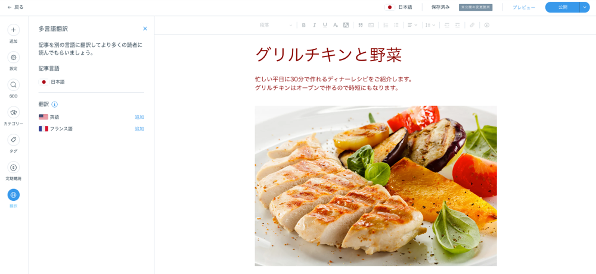Open the タグ tag icon
The height and width of the screenshot is (274, 596).
pyautogui.click(x=13, y=140)
